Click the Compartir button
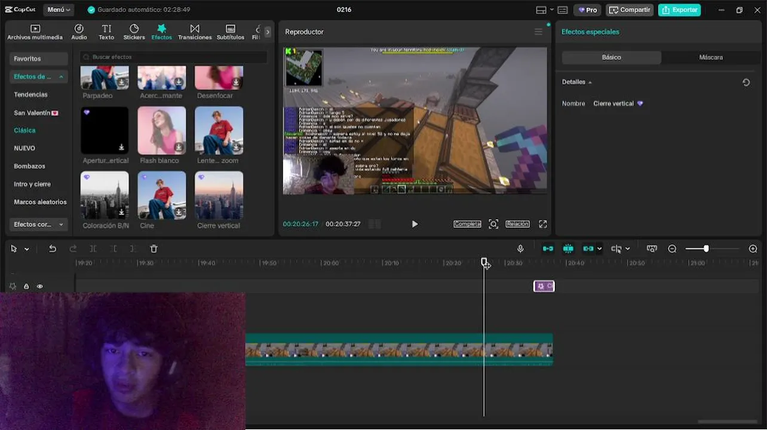767x430 pixels. click(x=630, y=10)
